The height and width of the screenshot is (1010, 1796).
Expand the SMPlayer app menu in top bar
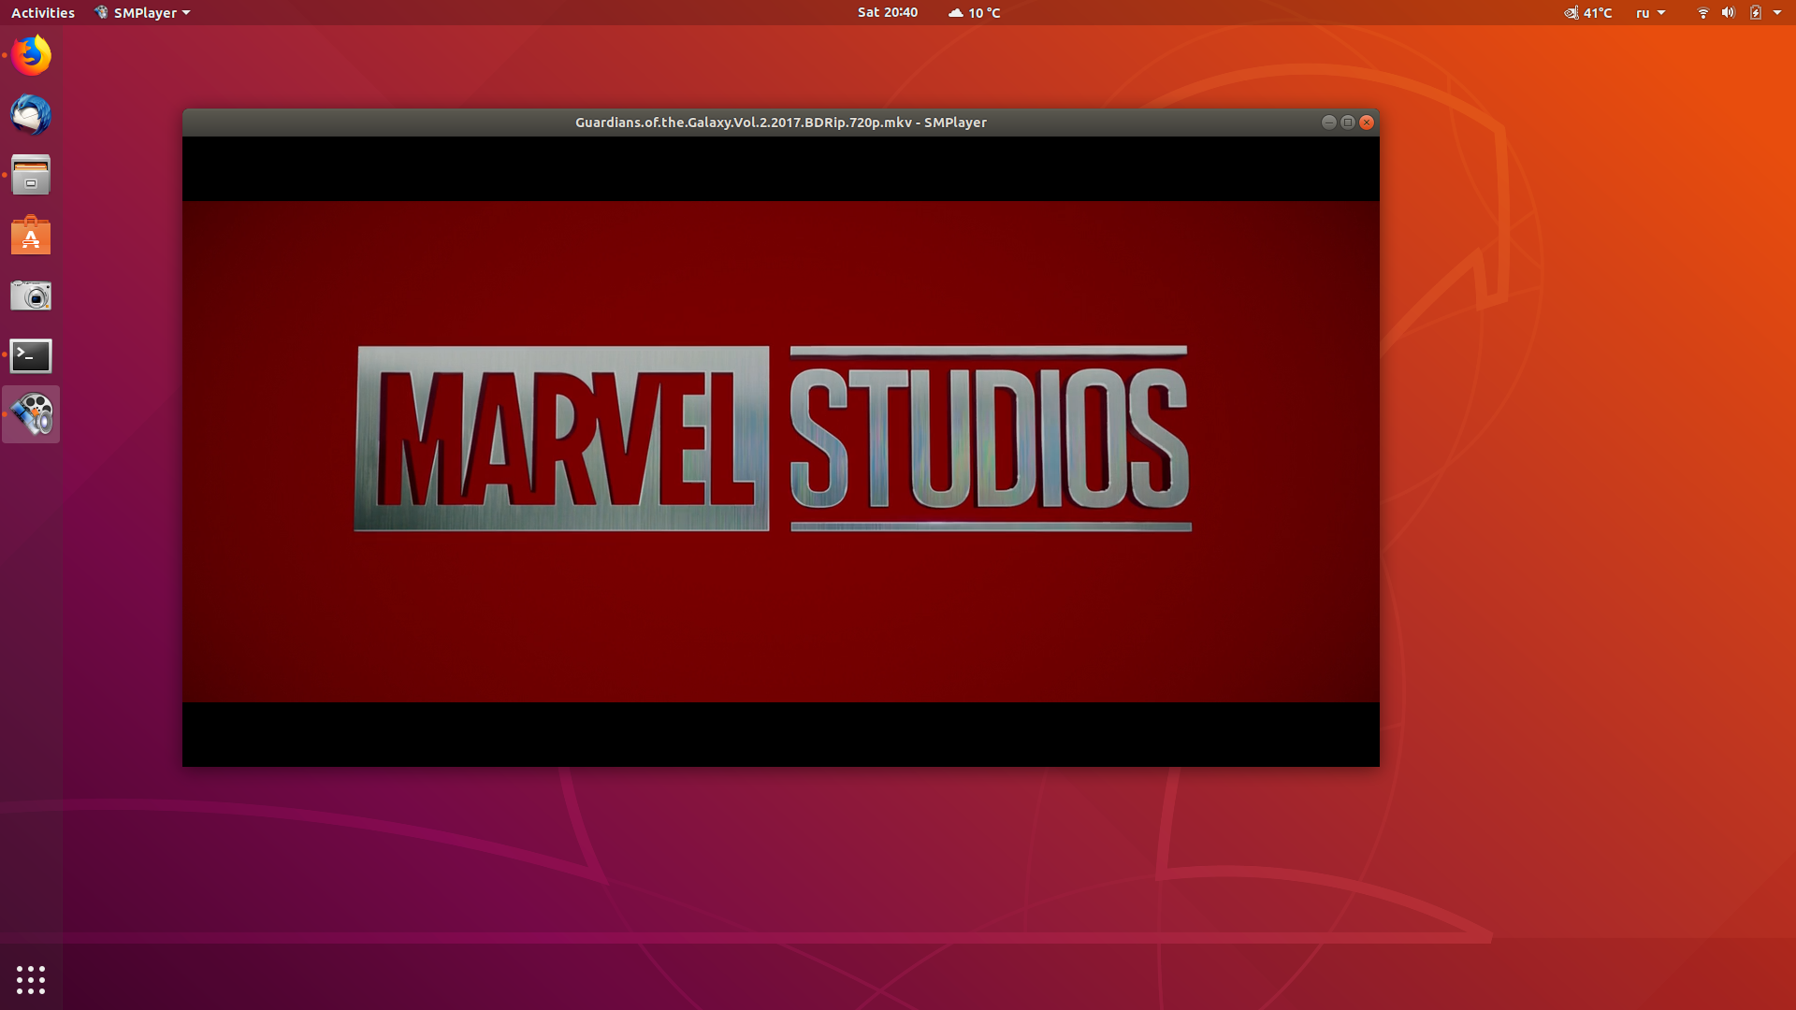click(142, 12)
